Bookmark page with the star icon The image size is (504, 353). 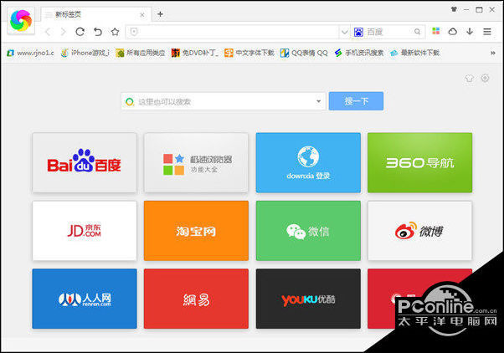[115, 32]
